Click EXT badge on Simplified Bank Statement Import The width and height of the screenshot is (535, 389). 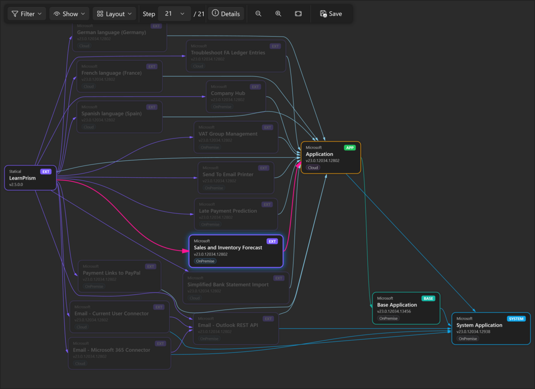279,278
